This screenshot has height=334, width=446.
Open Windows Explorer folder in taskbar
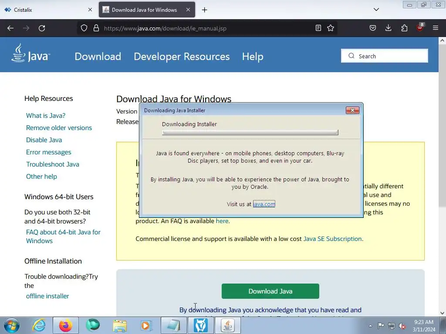click(120, 325)
